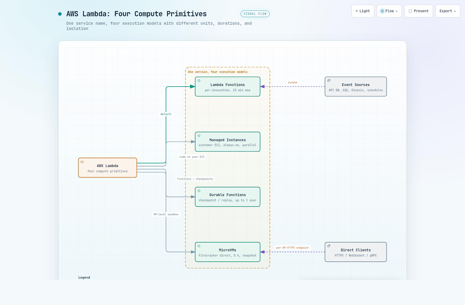Click the "Legend" heading
The height and width of the screenshot is (305, 465).
tap(84, 278)
